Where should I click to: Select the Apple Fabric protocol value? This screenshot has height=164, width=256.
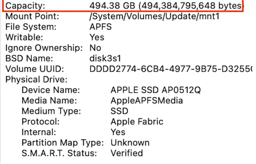coord(137,122)
